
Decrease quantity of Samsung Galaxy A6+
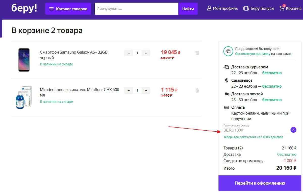pyautogui.click(x=129, y=53)
